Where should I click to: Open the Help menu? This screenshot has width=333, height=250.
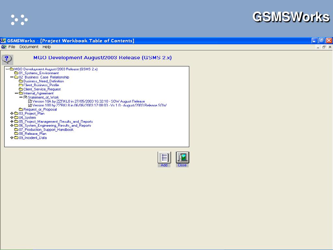click(47, 47)
